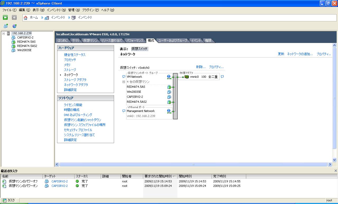Click REDHAT4.5AS powered-on VM icon in switch diagram
The height and width of the screenshot is (204, 338).
tap(169, 87)
